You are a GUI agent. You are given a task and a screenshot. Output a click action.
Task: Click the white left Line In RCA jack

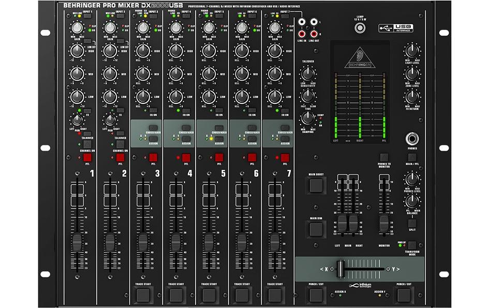pyautogui.click(x=302, y=22)
